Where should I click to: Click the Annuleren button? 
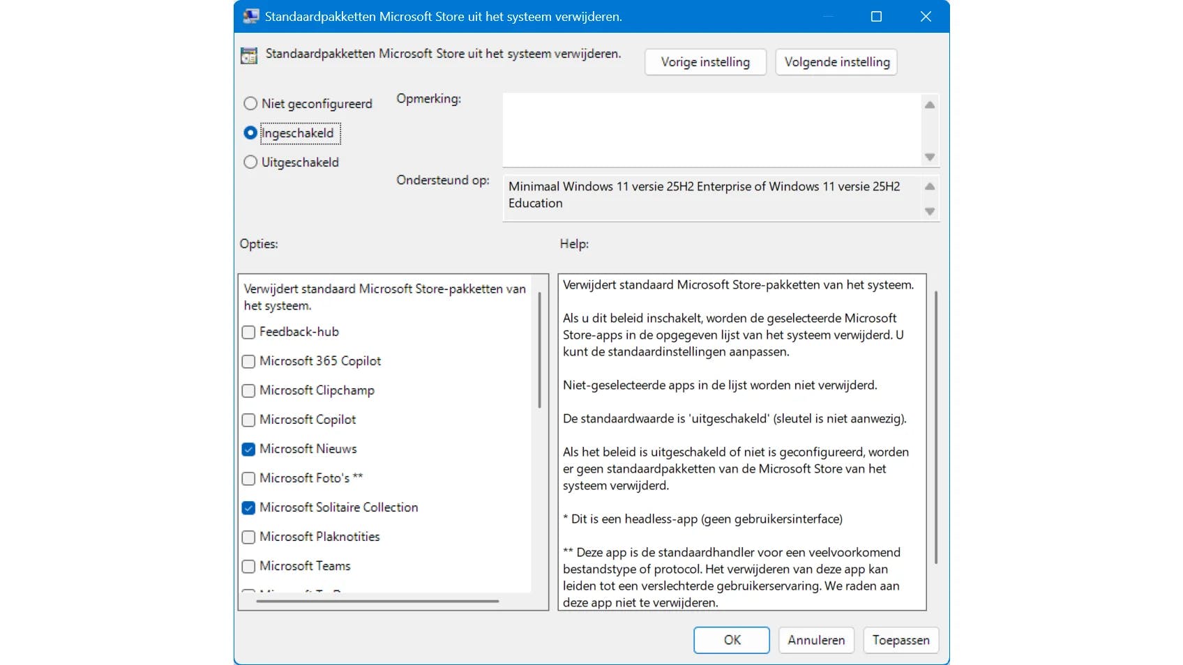coord(816,640)
